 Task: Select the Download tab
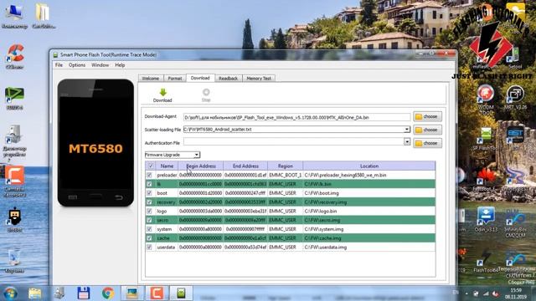200,78
